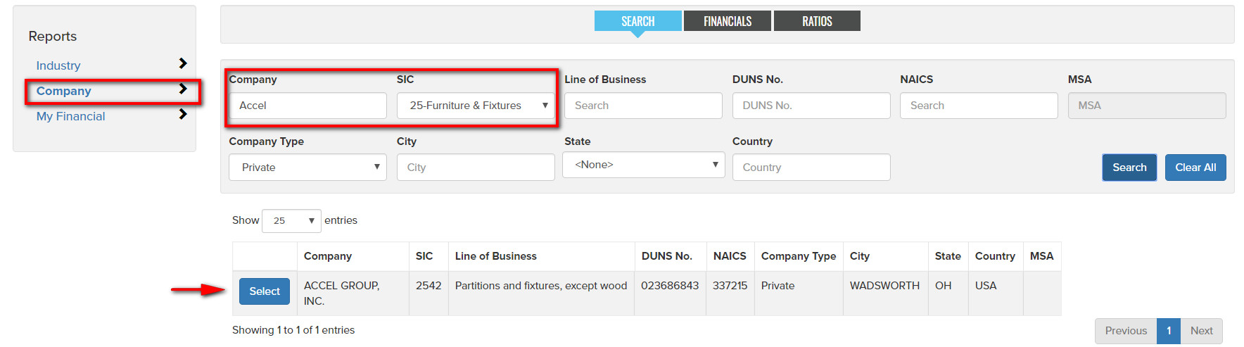This screenshot has height=347, width=1244.
Task: Click the DUNS No. input field
Action: coord(811,106)
